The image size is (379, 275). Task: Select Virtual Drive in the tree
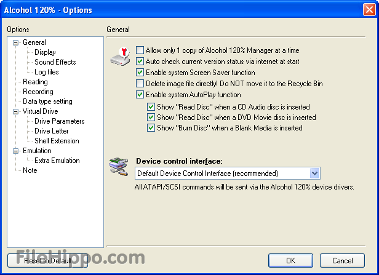coord(41,111)
